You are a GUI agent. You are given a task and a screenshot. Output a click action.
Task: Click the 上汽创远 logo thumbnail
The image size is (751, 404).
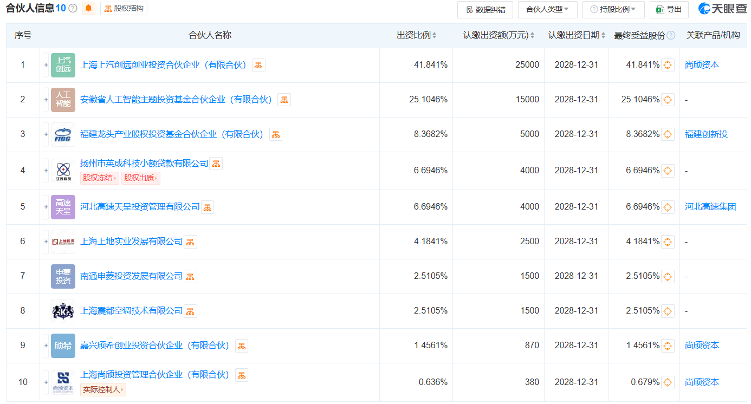[x=63, y=65]
